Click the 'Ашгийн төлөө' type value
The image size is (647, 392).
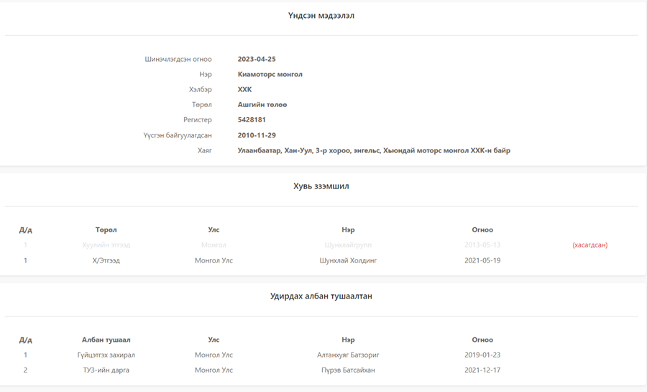pyautogui.click(x=262, y=105)
